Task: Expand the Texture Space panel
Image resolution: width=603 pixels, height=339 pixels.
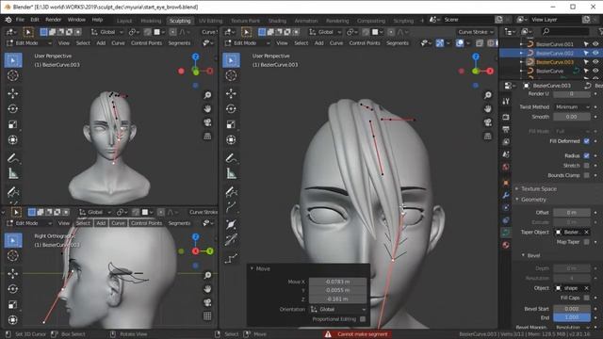Action: [517, 188]
